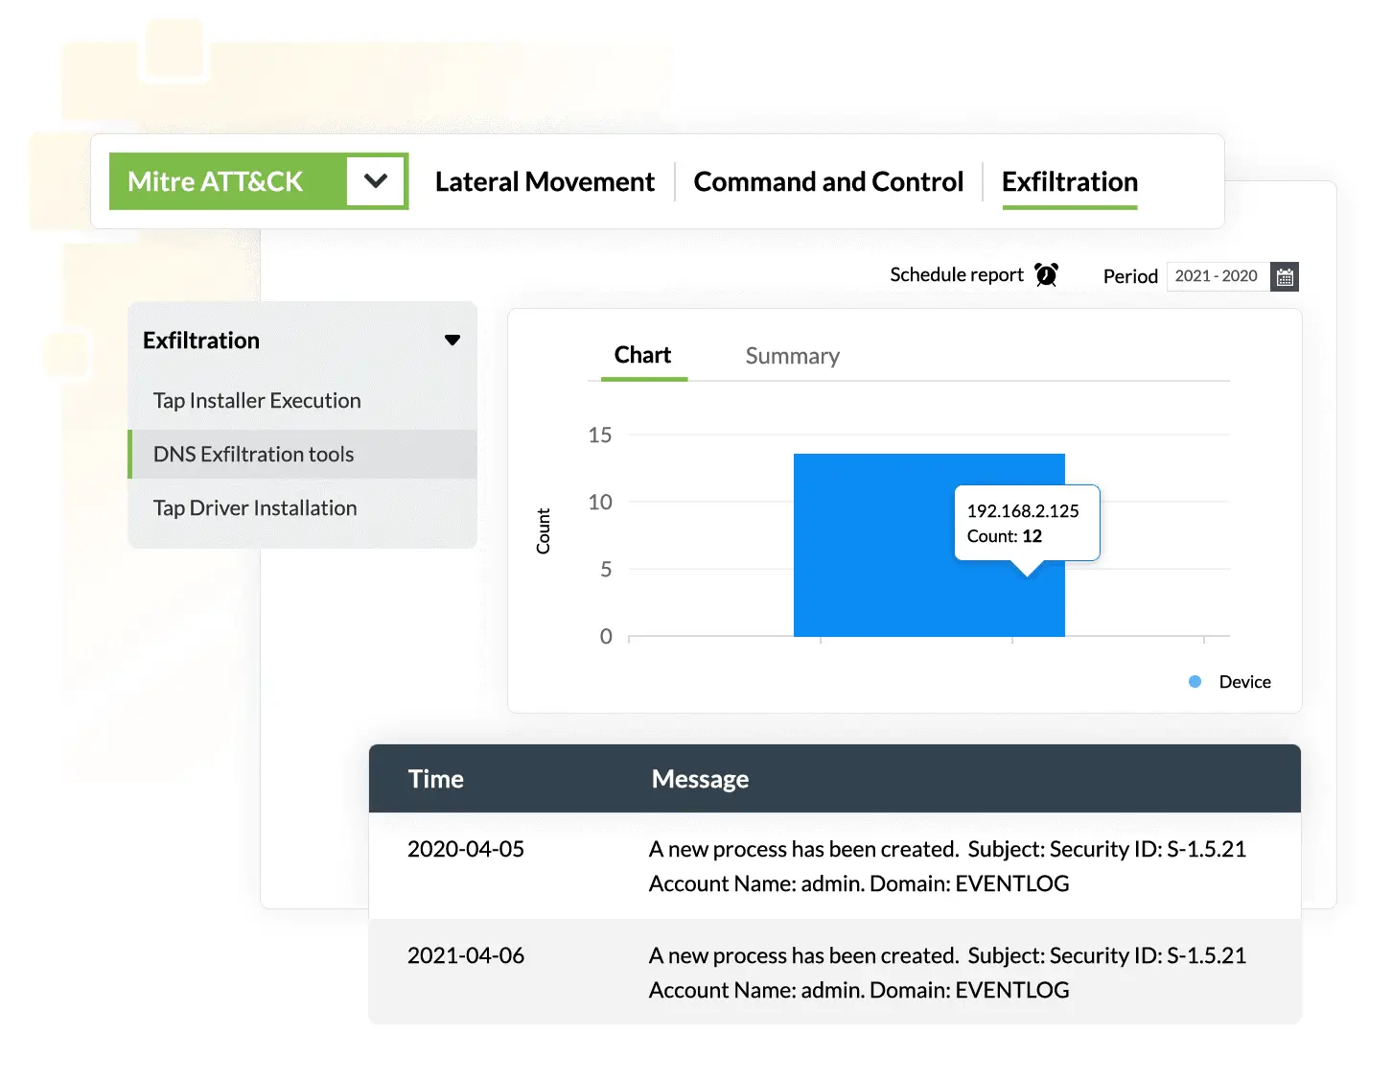
Task: Click the Mitre ATT&CK green label
Action: click(215, 181)
